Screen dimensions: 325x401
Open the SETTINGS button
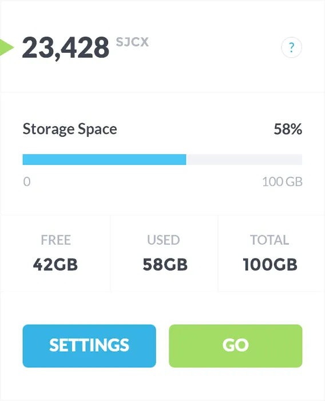pos(89,346)
